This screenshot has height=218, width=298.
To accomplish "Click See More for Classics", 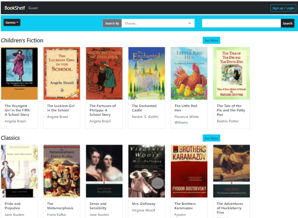I will (211, 138).
